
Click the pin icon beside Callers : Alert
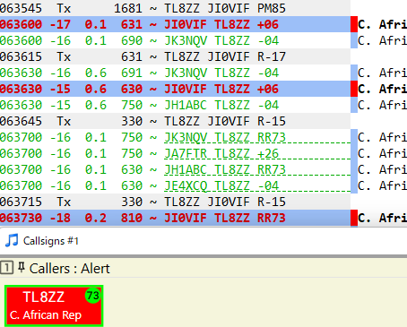pyautogui.click(x=21, y=267)
